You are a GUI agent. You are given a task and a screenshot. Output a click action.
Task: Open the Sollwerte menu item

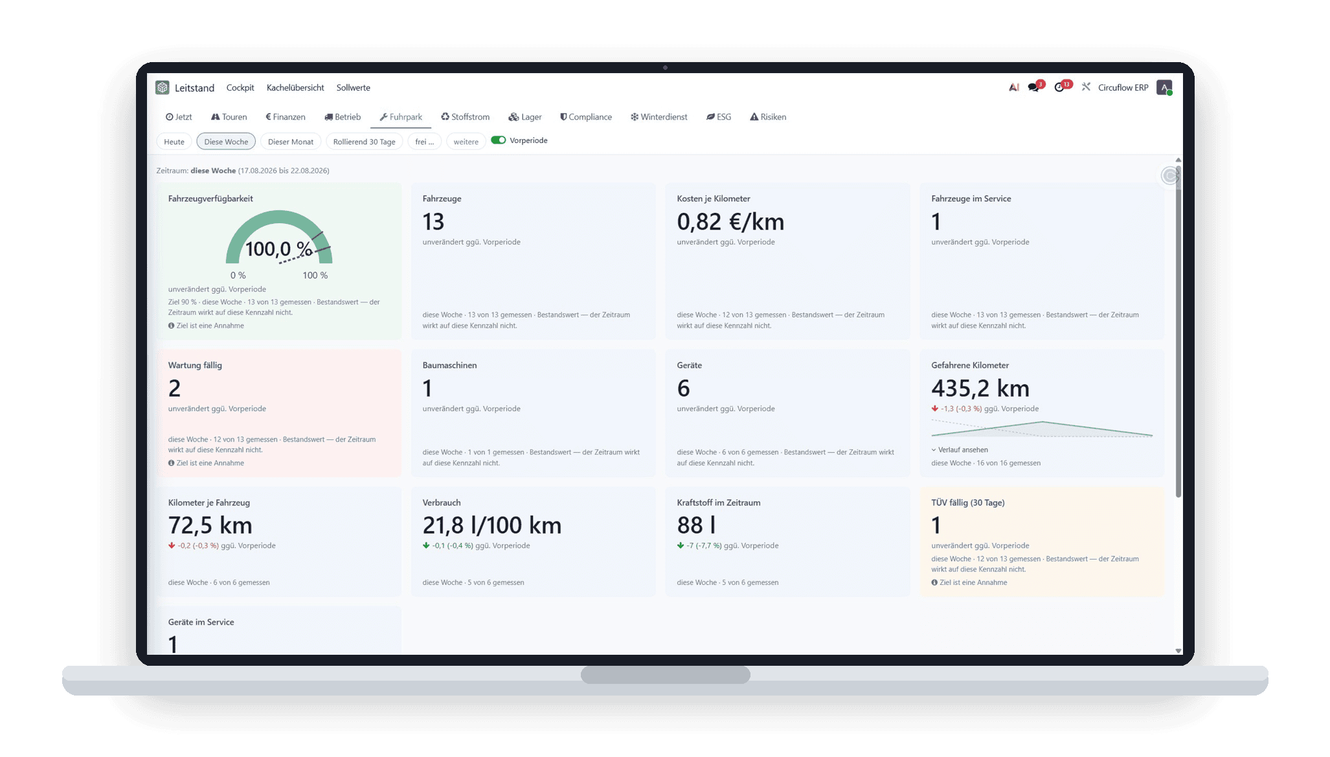pos(353,88)
